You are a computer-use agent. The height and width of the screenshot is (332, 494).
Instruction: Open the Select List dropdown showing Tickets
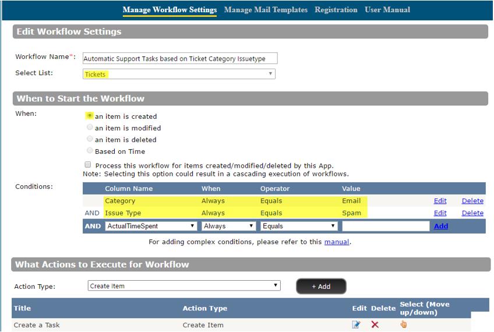pos(179,74)
